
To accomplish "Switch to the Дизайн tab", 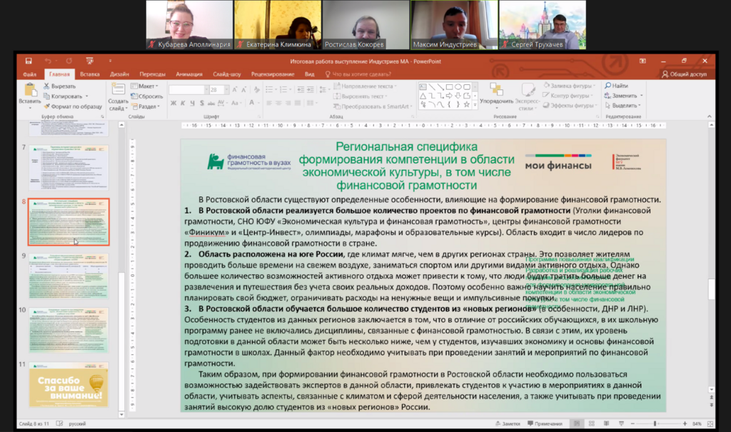I will 119,74.
